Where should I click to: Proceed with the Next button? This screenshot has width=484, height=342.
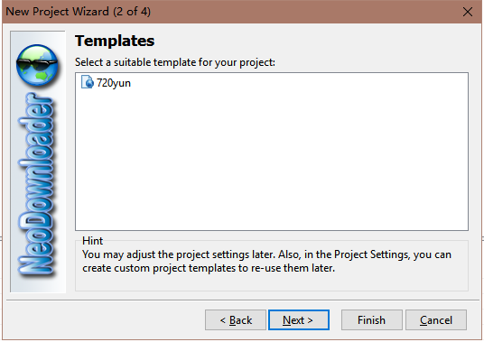(x=299, y=319)
